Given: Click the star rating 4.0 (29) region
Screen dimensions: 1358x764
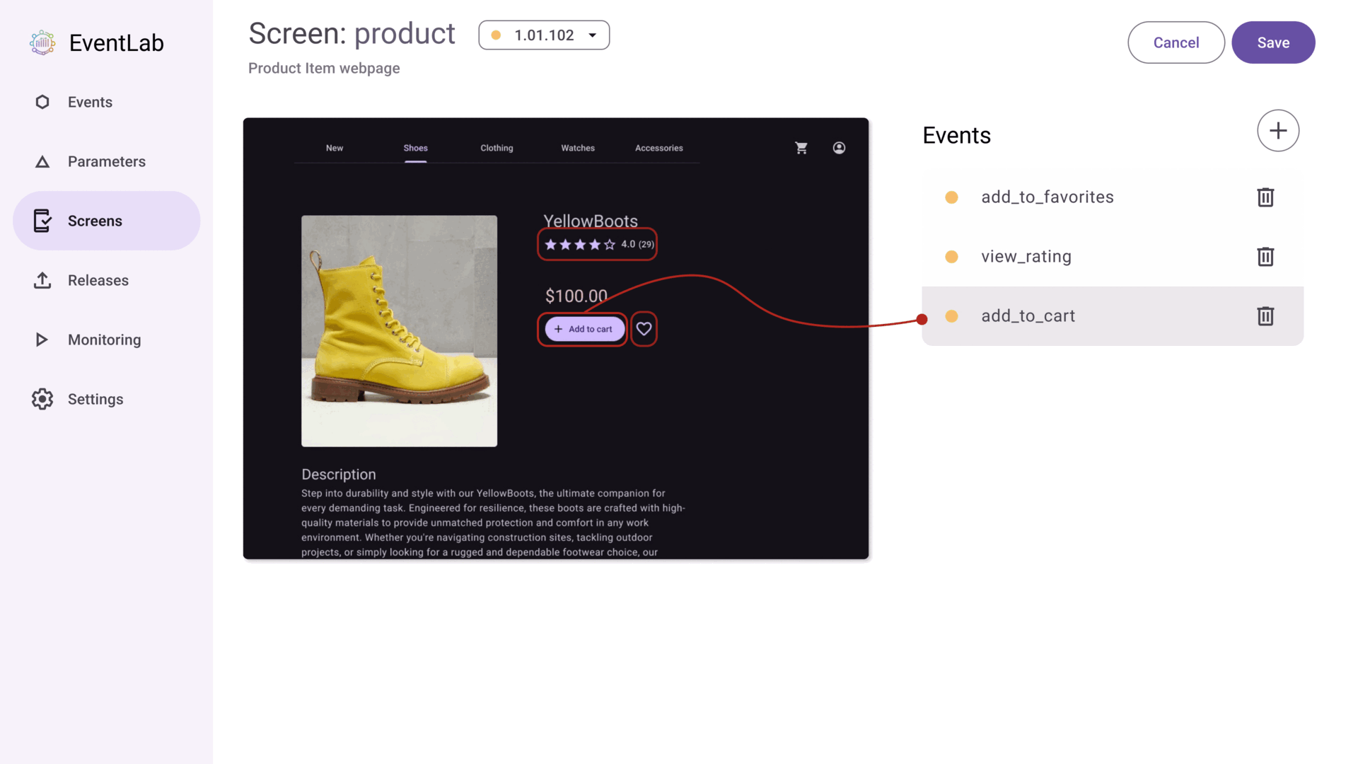Looking at the screenshot, I should [x=598, y=245].
